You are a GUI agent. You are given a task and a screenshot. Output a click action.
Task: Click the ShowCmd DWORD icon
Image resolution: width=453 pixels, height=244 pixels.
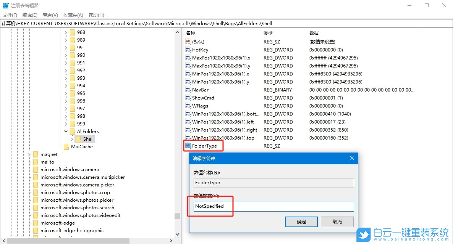point(188,98)
